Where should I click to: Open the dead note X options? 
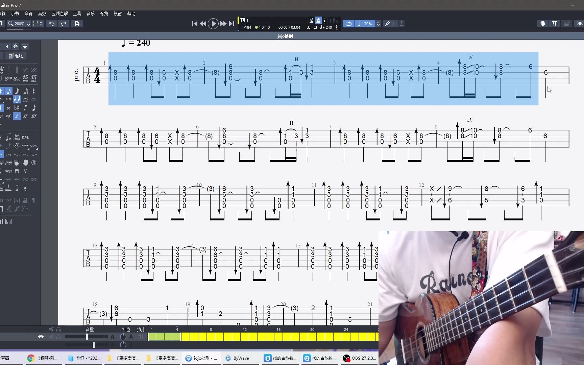(17, 146)
